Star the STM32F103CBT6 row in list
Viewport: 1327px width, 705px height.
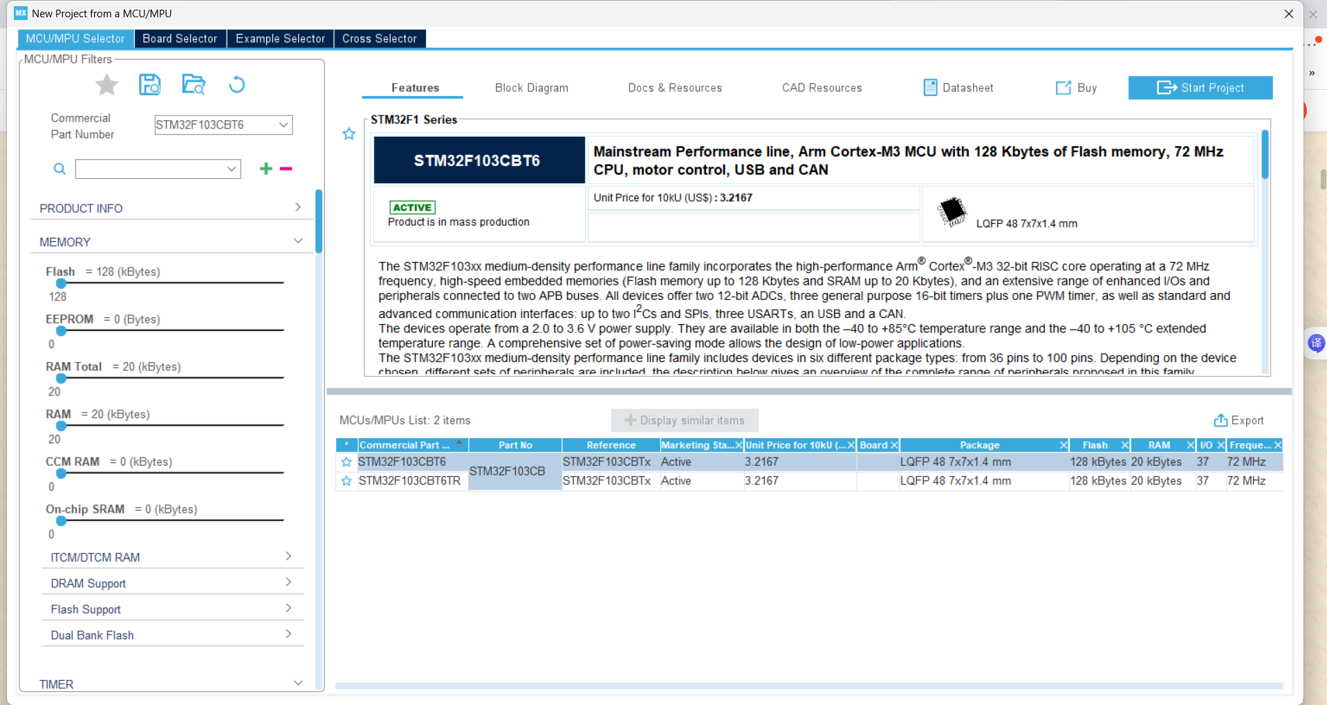[x=346, y=462]
